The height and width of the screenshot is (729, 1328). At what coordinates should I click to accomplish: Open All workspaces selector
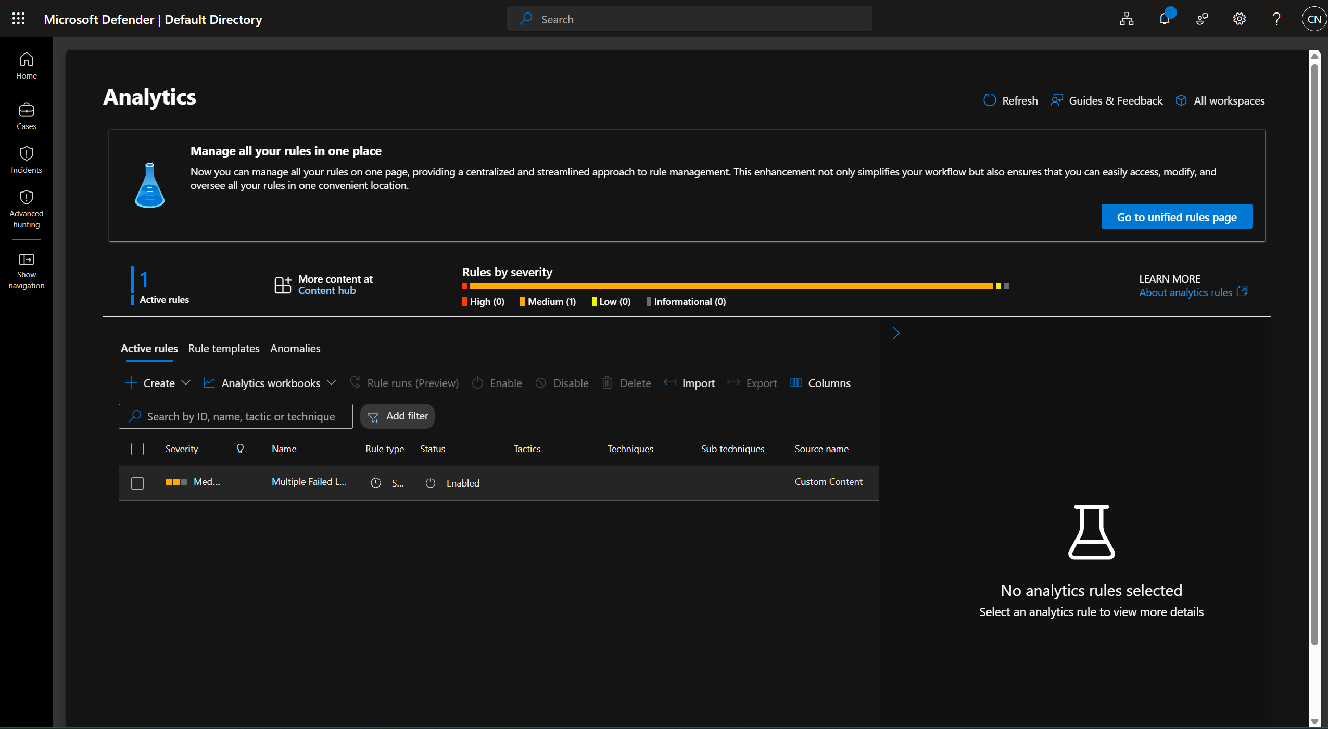(x=1220, y=100)
